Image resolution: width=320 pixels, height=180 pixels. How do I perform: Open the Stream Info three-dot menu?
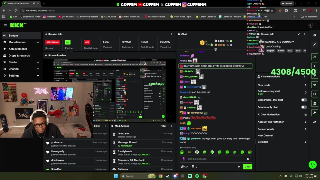pyautogui.click(x=304, y=34)
